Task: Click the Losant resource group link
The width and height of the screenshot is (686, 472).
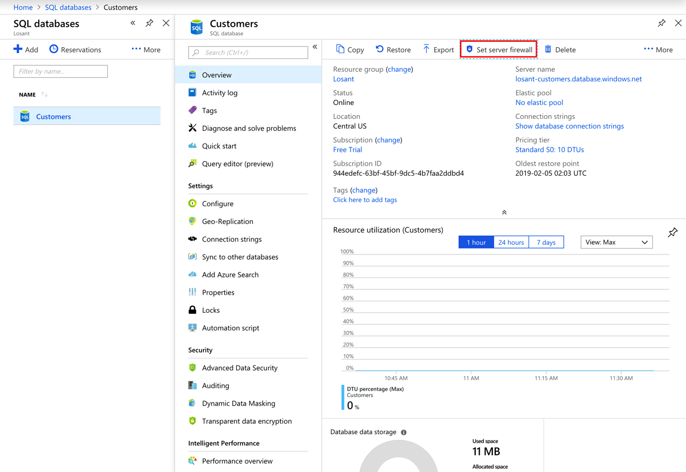Action: coord(344,79)
